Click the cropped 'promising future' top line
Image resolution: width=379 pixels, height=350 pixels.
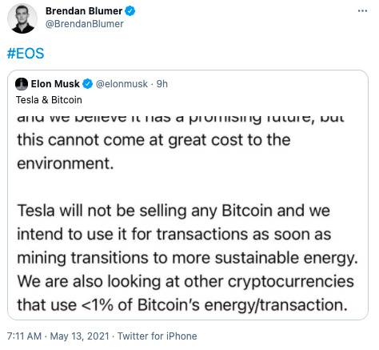point(181,119)
